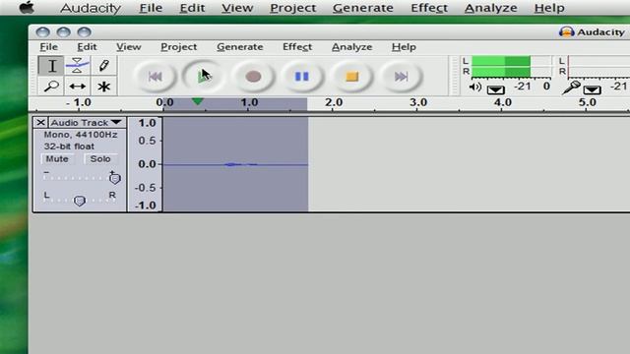630x354 pixels.
Task: Open the window's Help menu
Action: click(x=404, y=47)
